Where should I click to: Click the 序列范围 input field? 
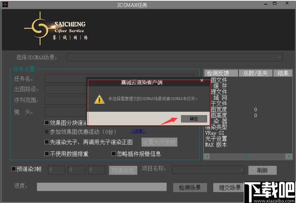point(65,100)
